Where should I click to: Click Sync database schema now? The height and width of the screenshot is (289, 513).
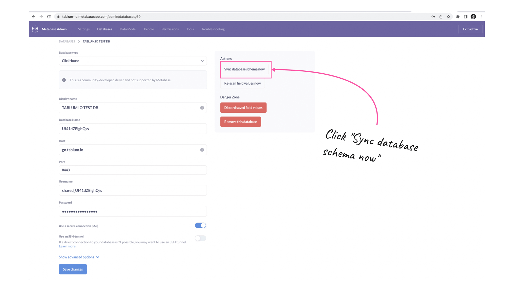coord(244,69)
